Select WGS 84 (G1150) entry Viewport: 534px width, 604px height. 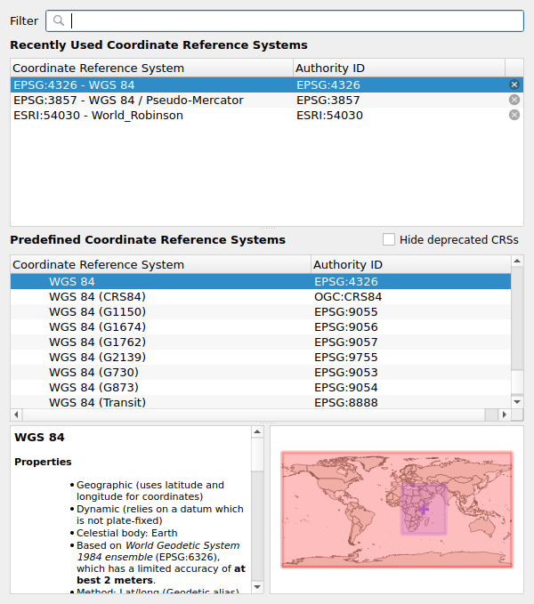(x=97, y=311)
